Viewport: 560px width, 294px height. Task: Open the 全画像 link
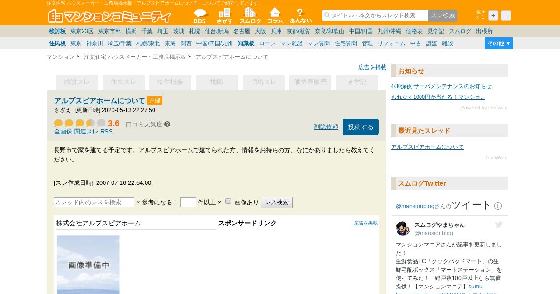(63, 132)
